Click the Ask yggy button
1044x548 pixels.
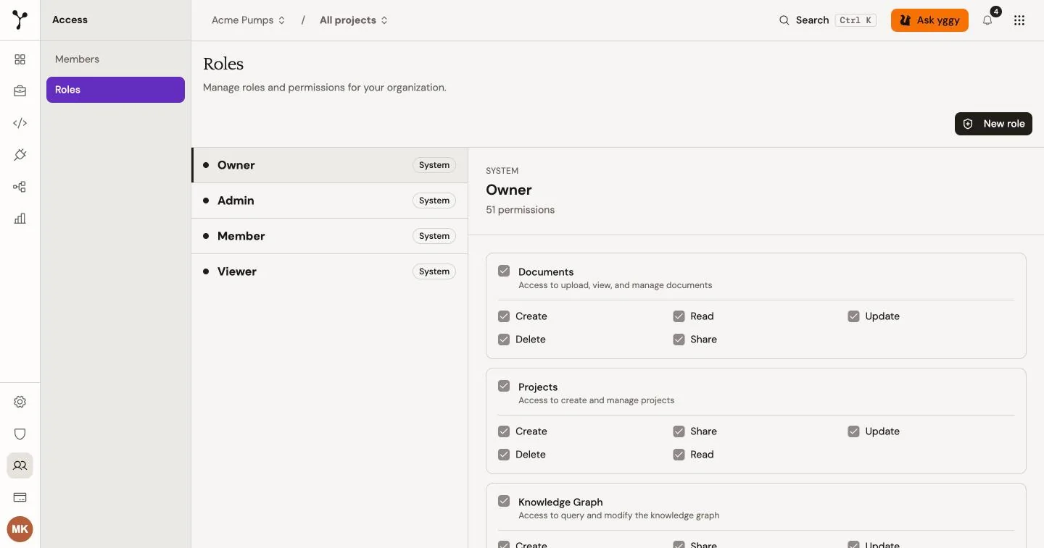pyautogui.click(x=929, y=20)
